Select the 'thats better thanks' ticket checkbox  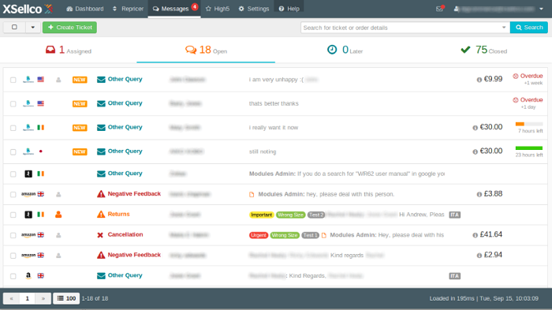pos(13,104)
